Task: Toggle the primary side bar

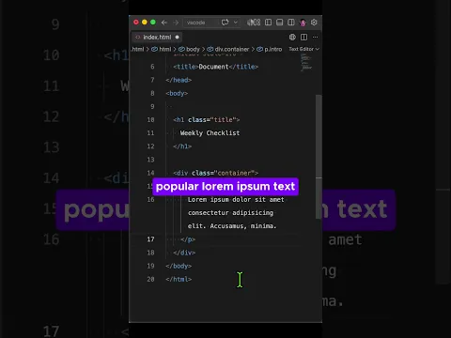Action: tap(268, 23)
